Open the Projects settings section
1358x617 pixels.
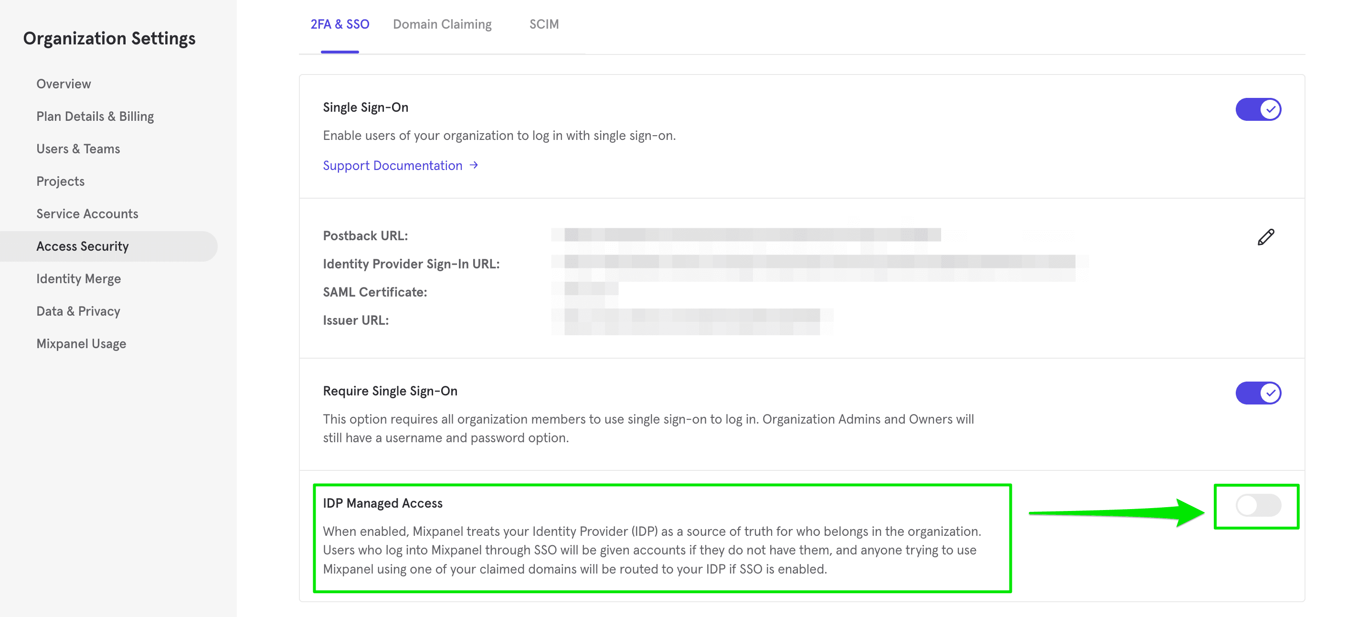[60, 180]
